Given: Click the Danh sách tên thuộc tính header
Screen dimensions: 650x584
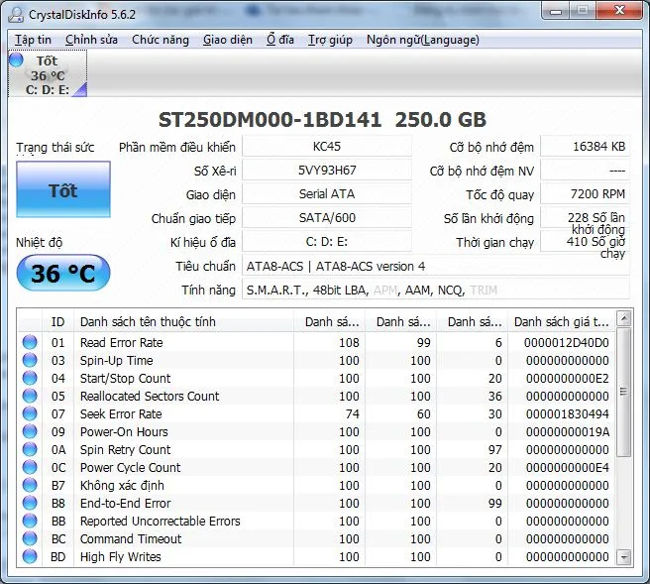Looking at the screenshot, I should click(183, 322).
